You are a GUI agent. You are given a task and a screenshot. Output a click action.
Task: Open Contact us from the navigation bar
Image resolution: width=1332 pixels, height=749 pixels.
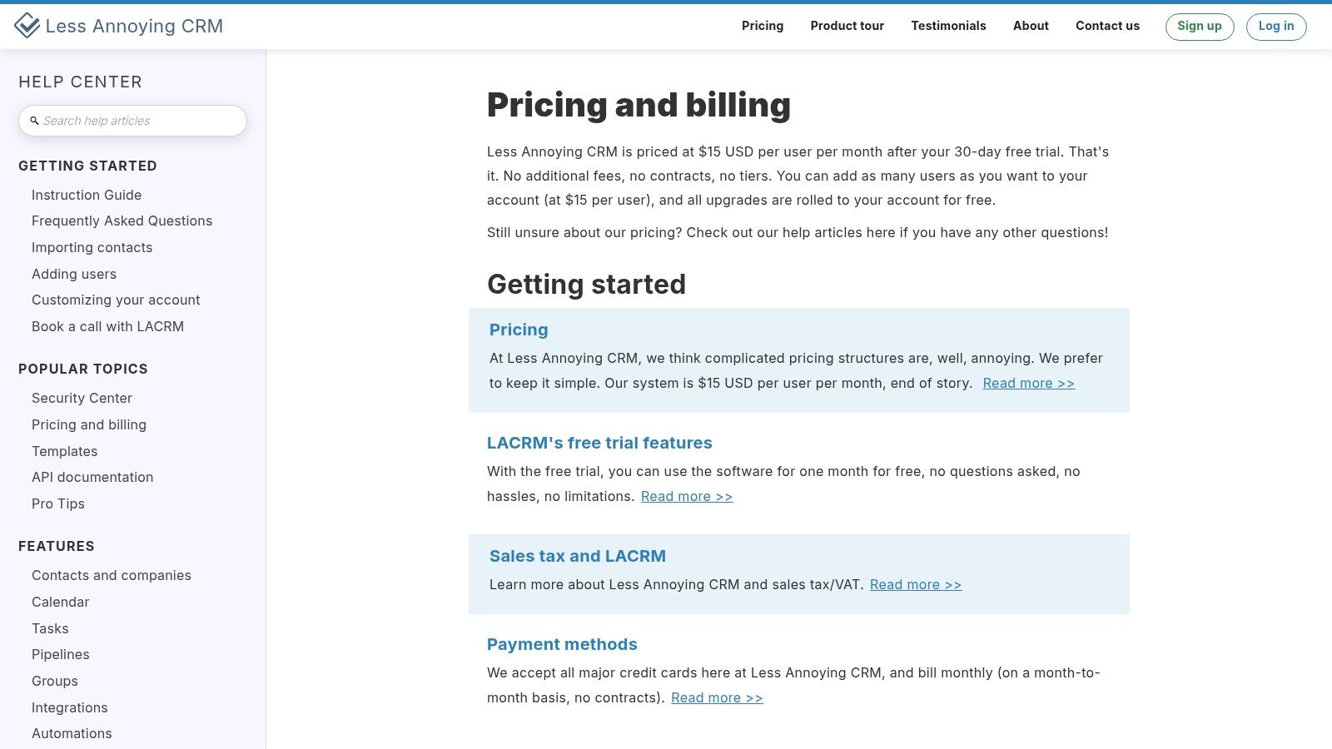(1107, 26)
